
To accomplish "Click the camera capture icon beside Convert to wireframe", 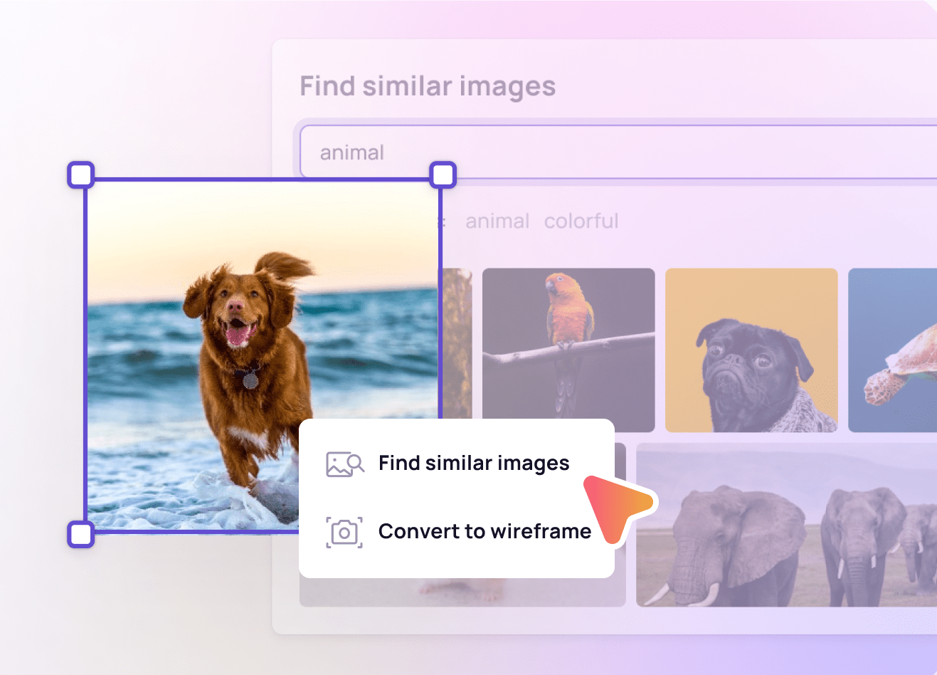I will coord(344,531).
